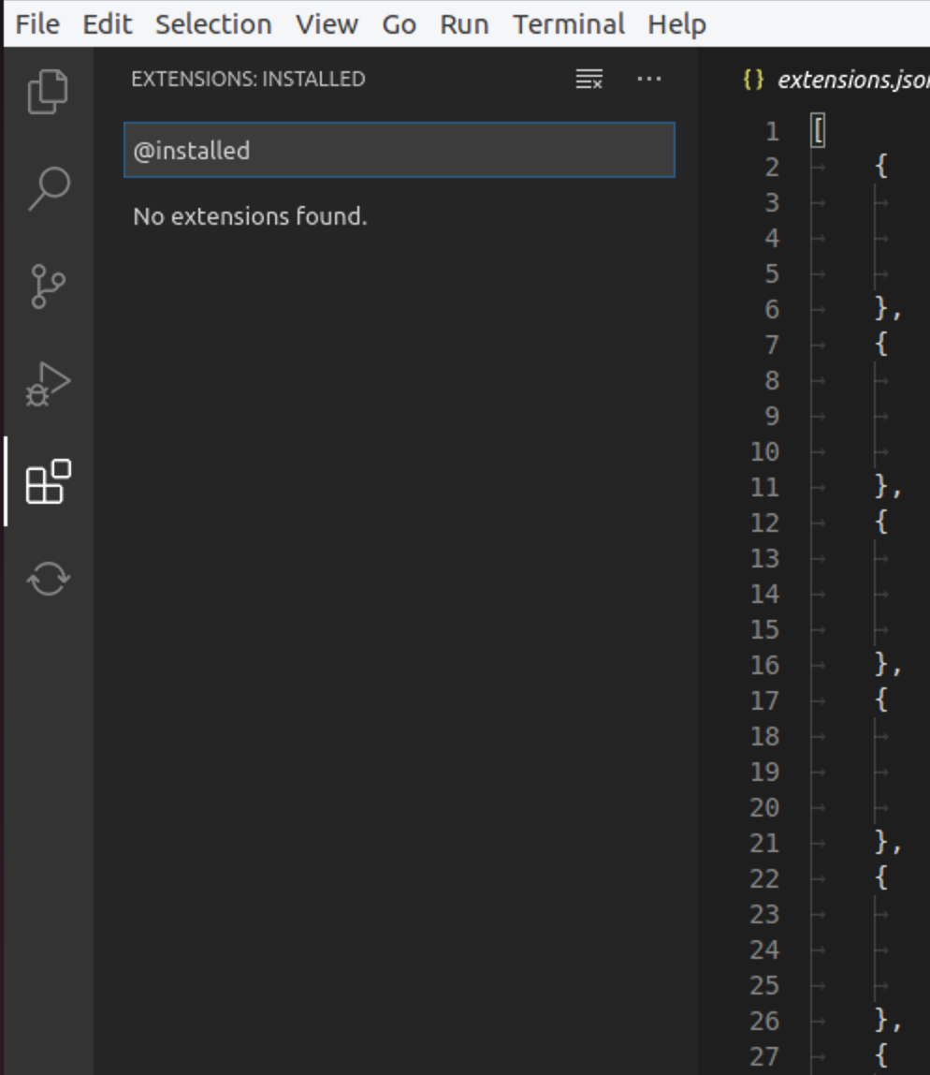Click line number 21 in the editor gutter
Image resolution: width=930 pixels, height=1075 pixels.
(765, 844)
